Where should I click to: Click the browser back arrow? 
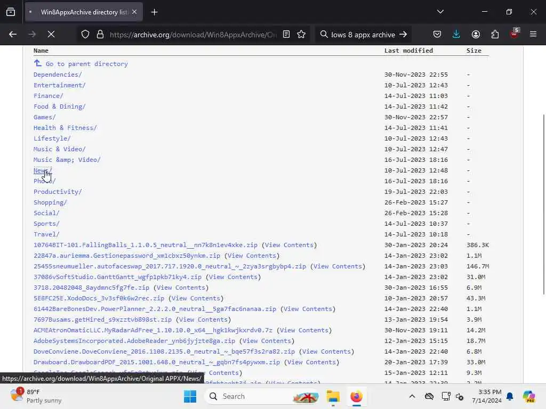click(x=13, y=34)
